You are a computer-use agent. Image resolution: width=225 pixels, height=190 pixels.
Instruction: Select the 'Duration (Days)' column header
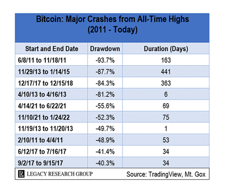[166, 49]
